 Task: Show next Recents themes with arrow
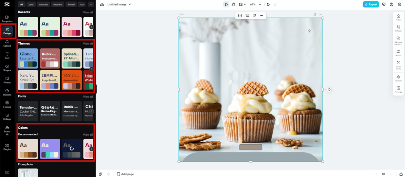click(x=91, y=27)
